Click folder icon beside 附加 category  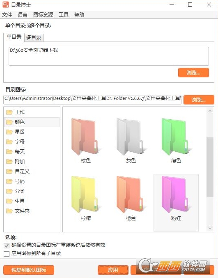coord(9,162)
